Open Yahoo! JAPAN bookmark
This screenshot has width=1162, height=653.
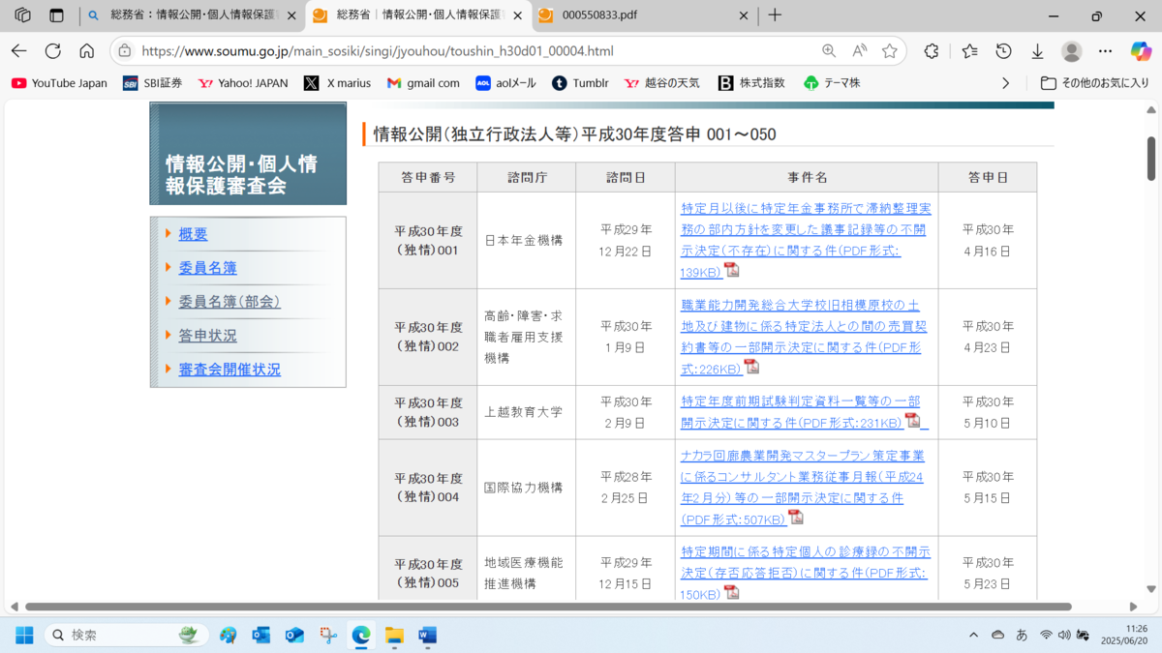[243, 83]
